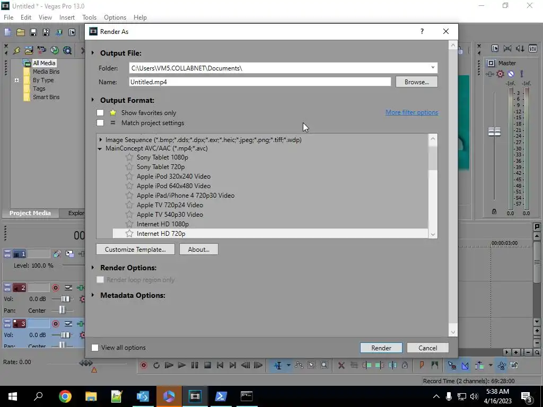
Task: Click the Play transport button
Action: (x=181, y=366)
